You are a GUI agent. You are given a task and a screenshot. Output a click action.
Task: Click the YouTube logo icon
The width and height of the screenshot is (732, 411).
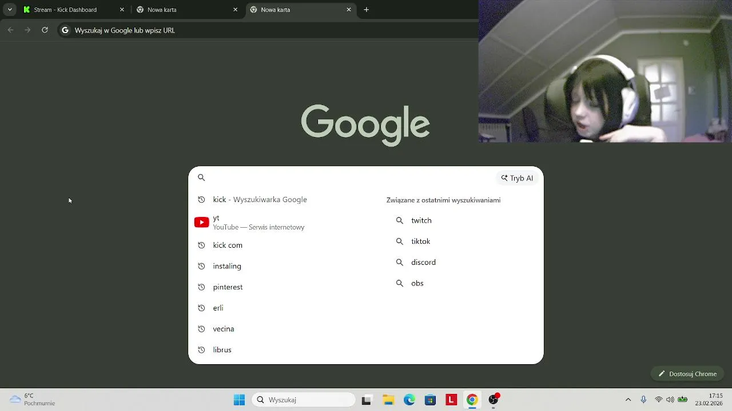(201, 222)
